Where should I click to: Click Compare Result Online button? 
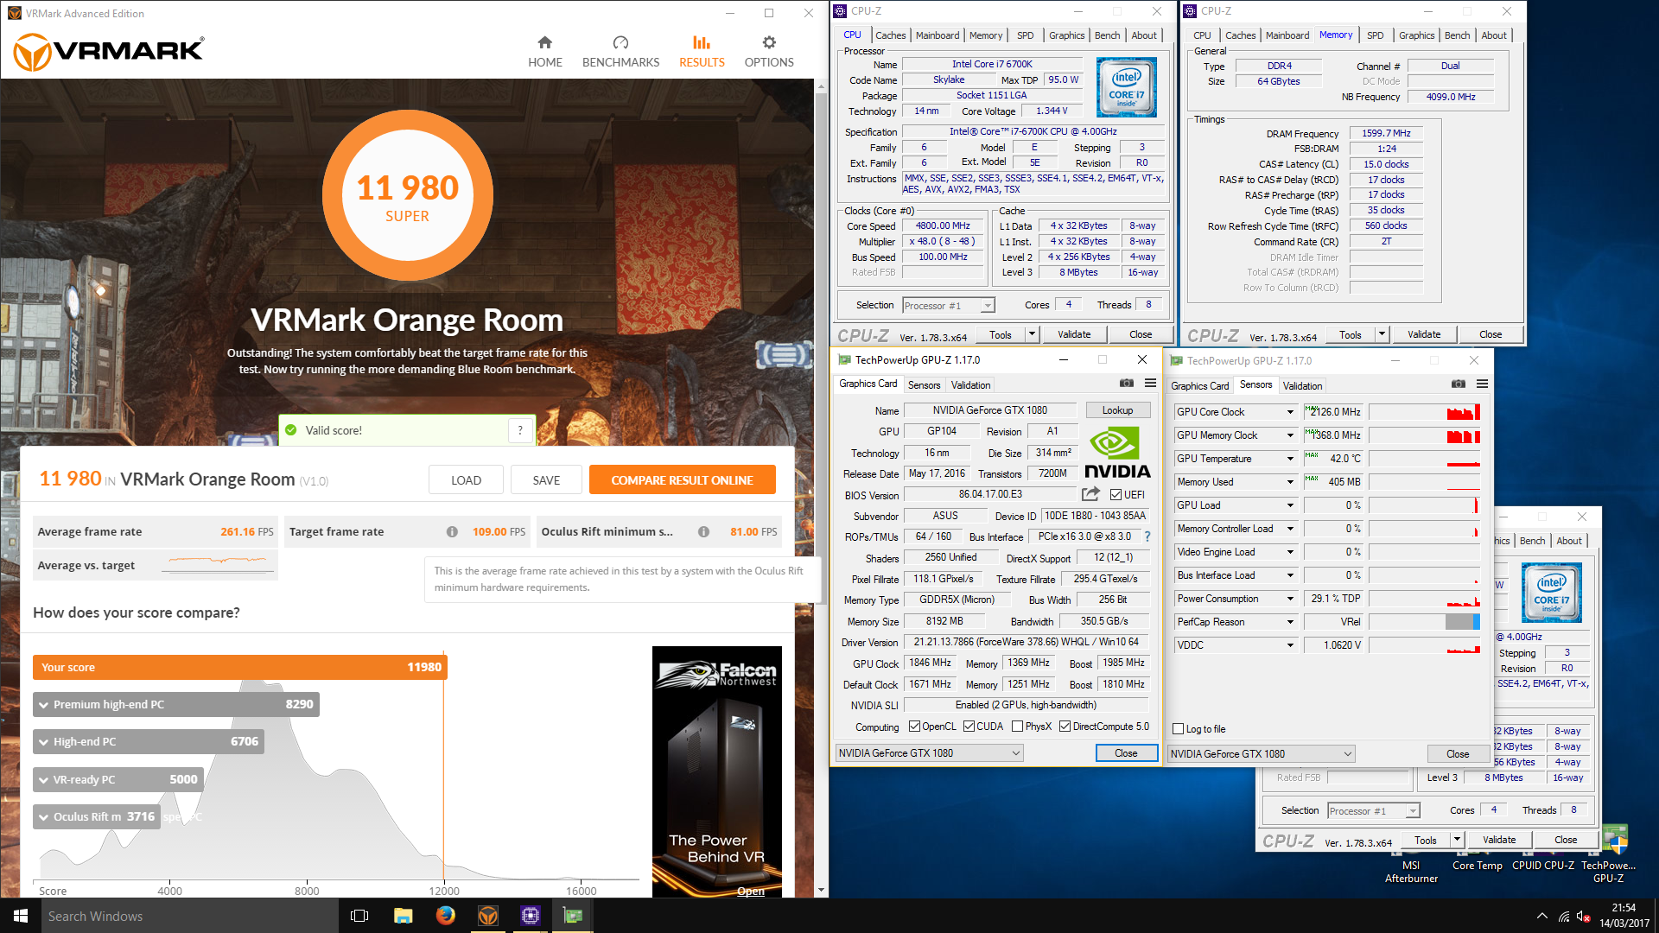[682, 480]
